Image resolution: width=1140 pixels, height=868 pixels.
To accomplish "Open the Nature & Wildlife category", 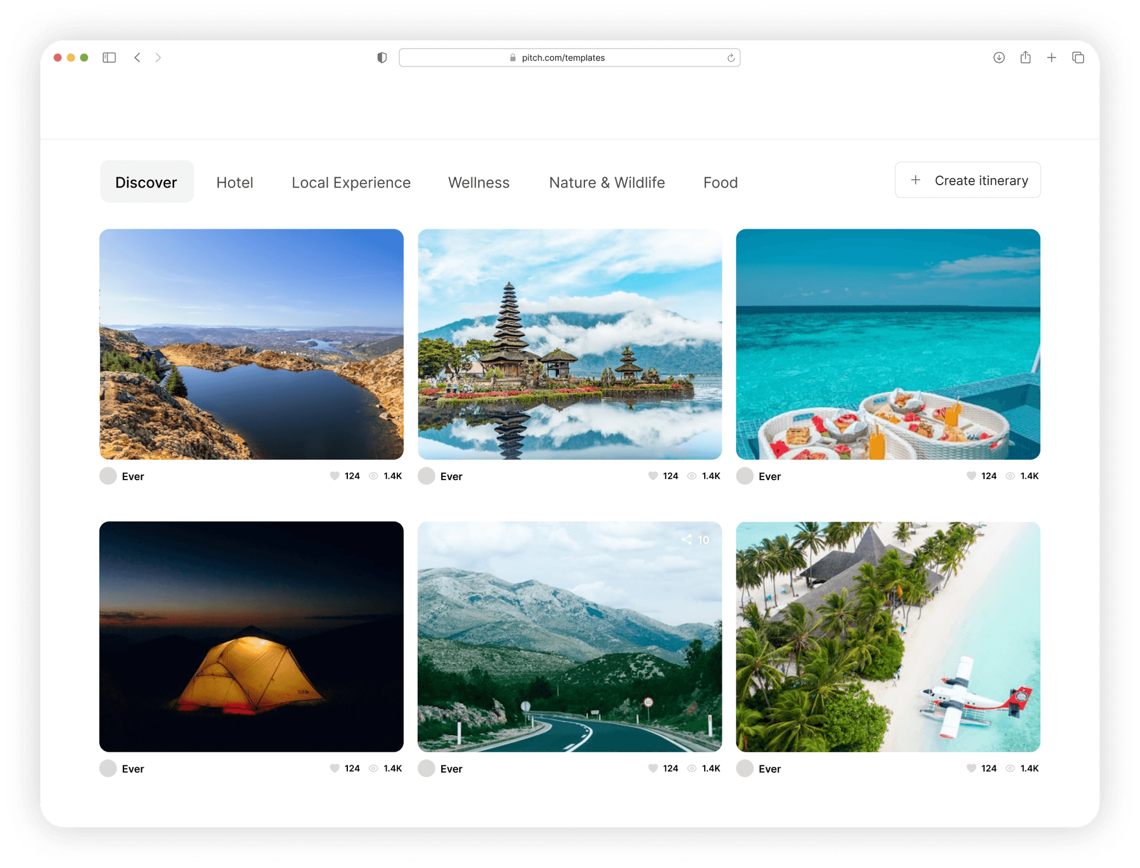I will [607, 182].
